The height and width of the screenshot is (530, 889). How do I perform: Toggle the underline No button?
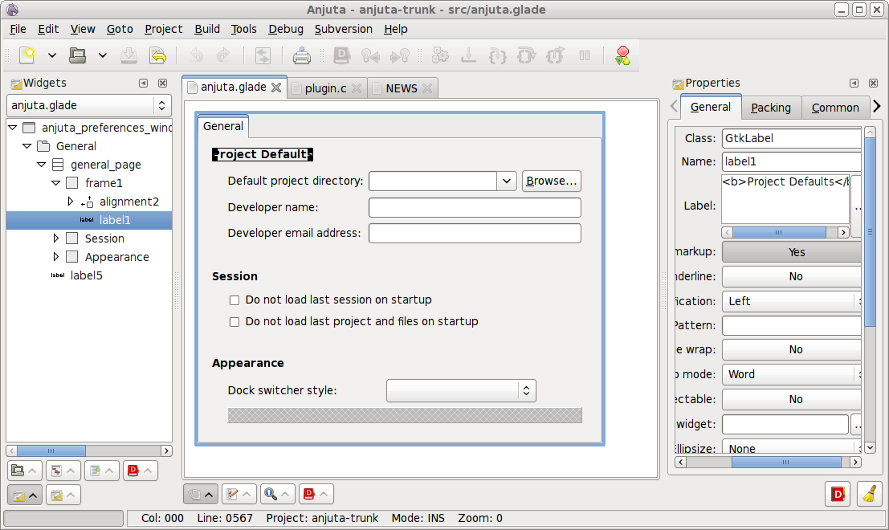[x=792, y=276]
